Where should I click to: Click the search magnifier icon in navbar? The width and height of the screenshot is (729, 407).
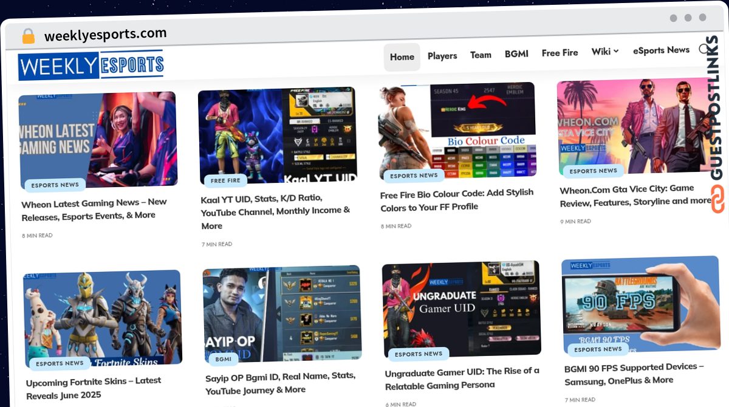[703, 49]
